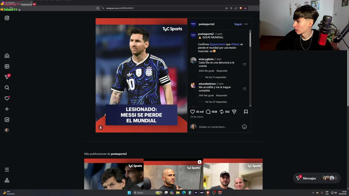Open the More hamburger menu in sidebar
This screenshot has width=349, height=196.
click(7, 170)
